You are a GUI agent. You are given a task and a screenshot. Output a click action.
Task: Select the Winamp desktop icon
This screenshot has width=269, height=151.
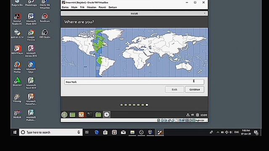(17, 98)
